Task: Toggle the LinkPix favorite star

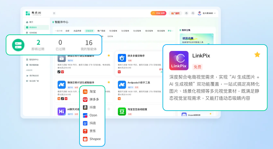Action: click(257, 55)
